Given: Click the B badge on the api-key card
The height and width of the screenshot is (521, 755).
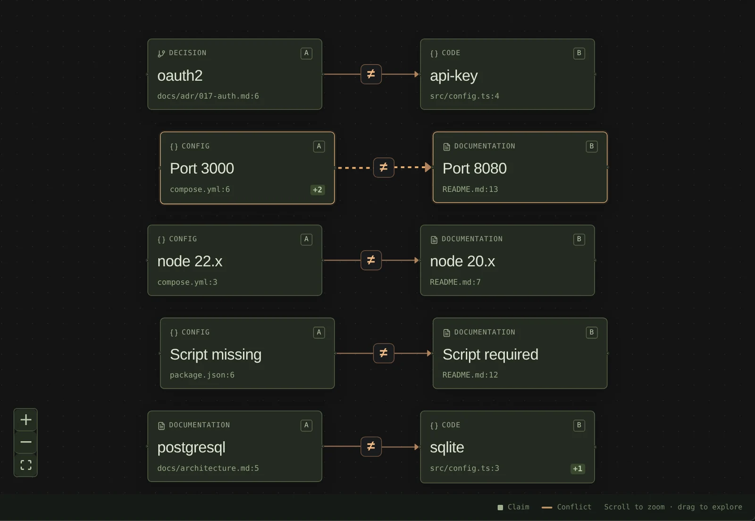Looking at the screenshot, I should [x=579, y=53].
